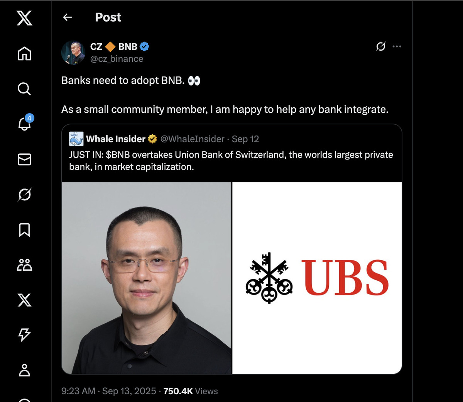The width and height of the screenshot is (463, 402).
Task: Open Bookmarks in the sidebar
Action: click(24, 230)
